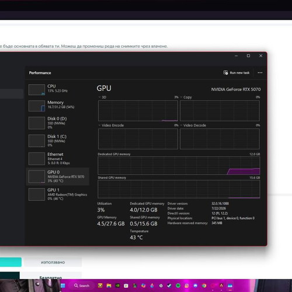Click the taskbar Search box
Viewport: 292px width, 292px height.
click(x=82, y=286)
